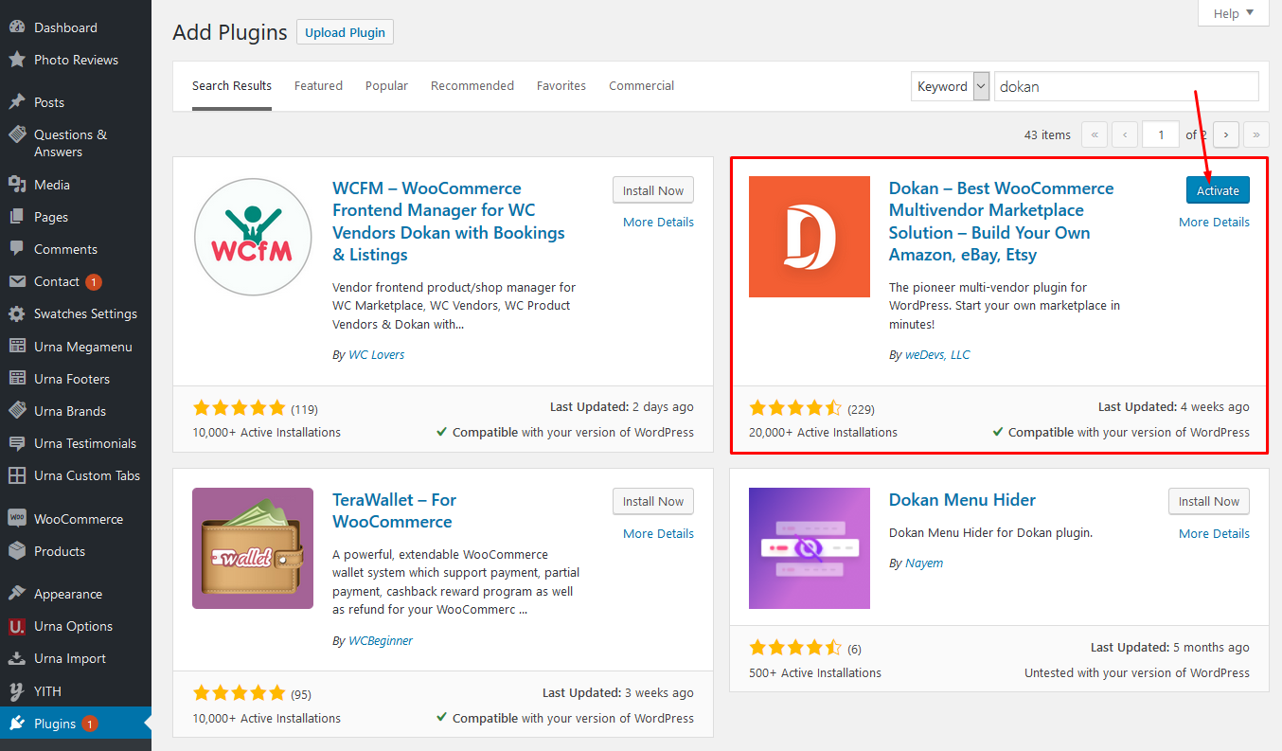Click the Urna Megamenu icon
1282x751 pixels.
pos(17,347)
